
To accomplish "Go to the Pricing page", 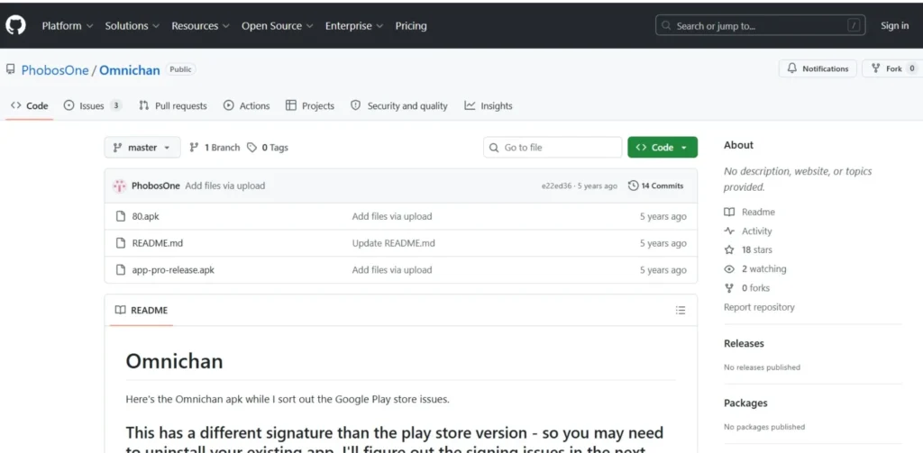I will (x=411, y=26).
